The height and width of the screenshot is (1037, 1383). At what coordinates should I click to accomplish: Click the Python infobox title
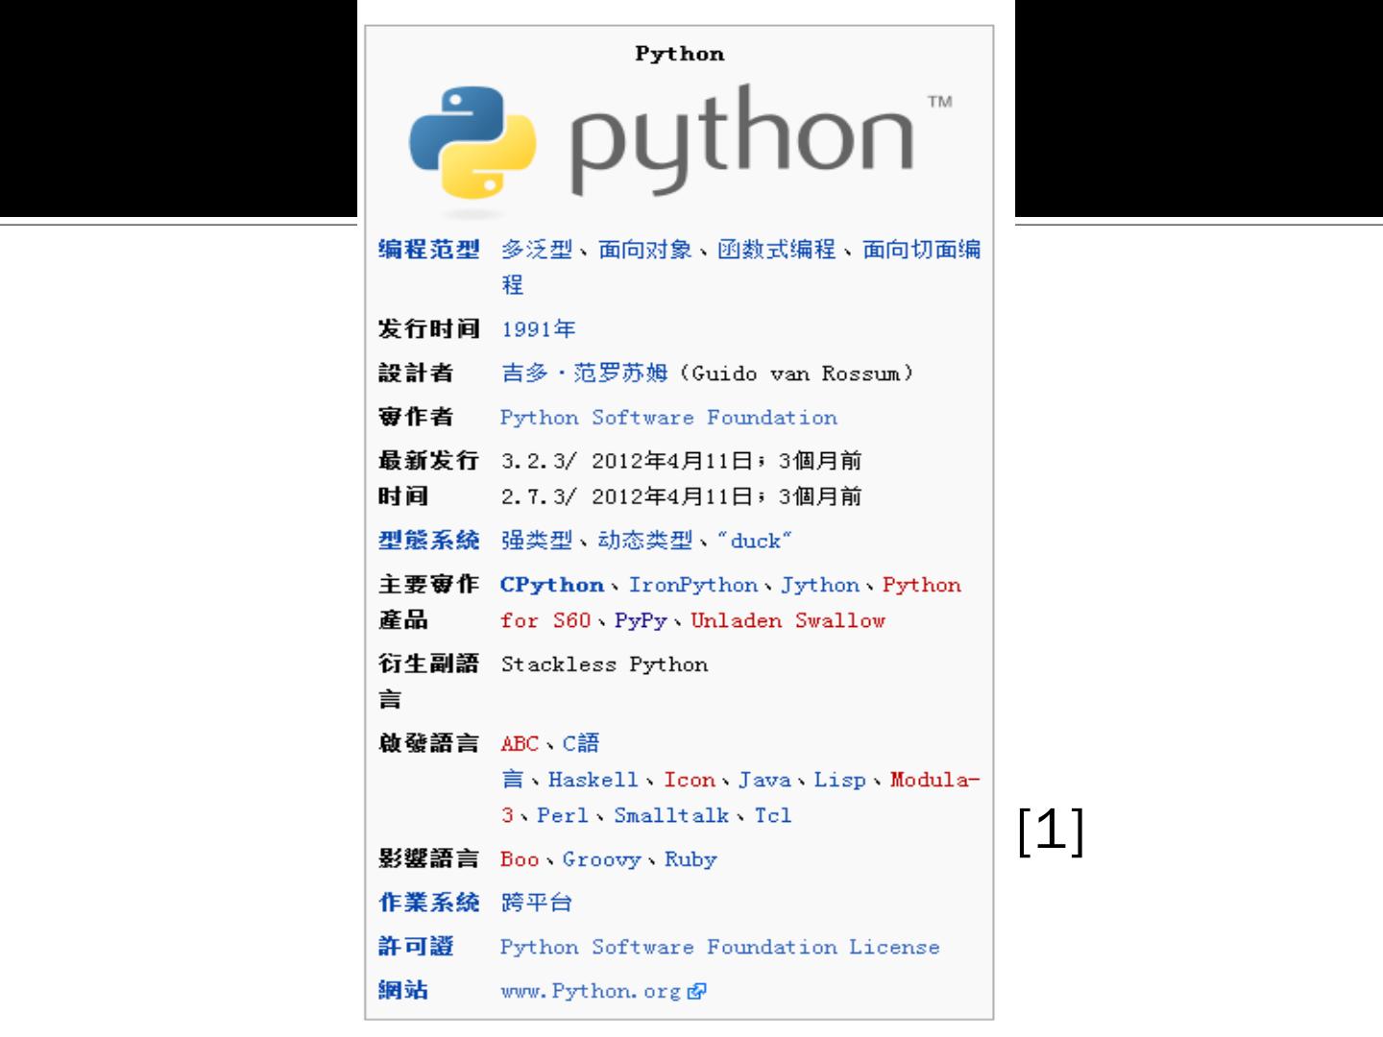[679, 54]
